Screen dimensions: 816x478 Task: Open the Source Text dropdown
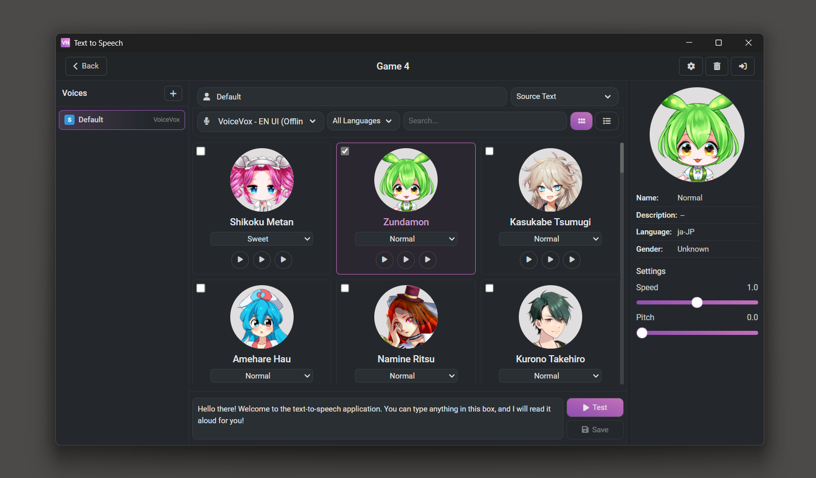coord(564,96)
